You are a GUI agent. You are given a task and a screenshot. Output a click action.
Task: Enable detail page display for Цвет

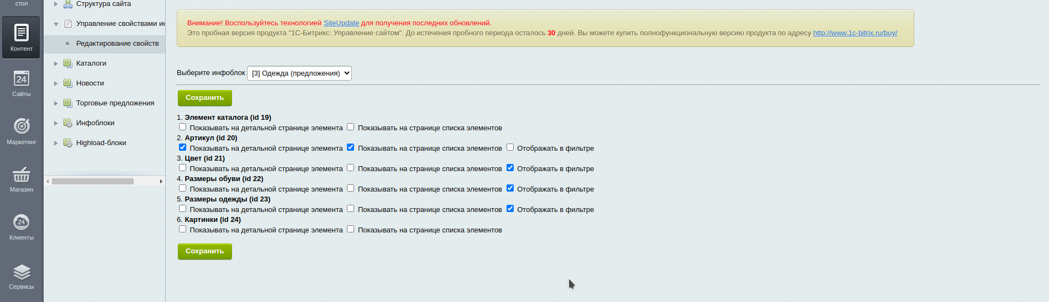182,168
